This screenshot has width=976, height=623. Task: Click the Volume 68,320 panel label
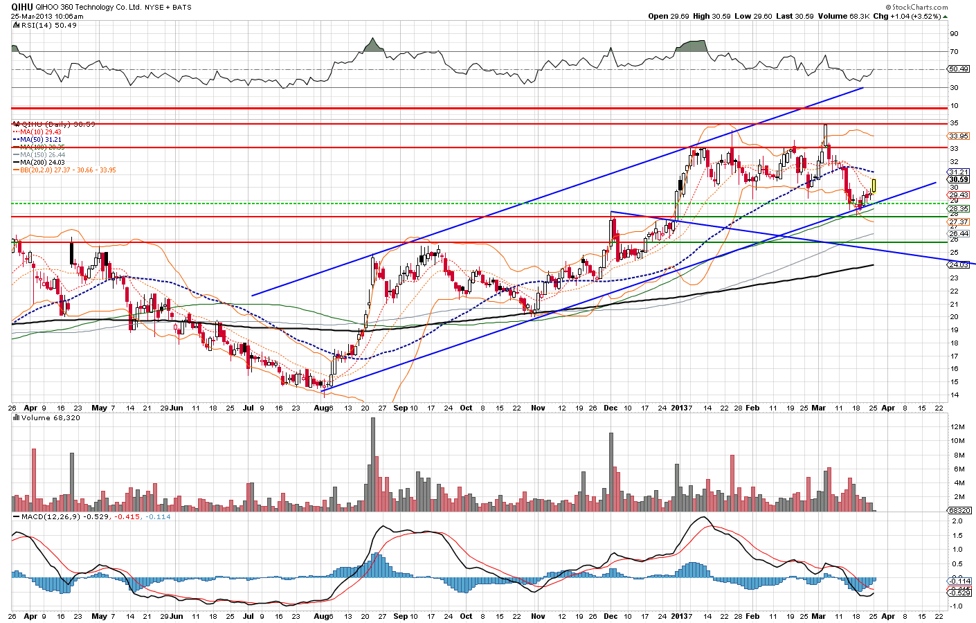51,418
